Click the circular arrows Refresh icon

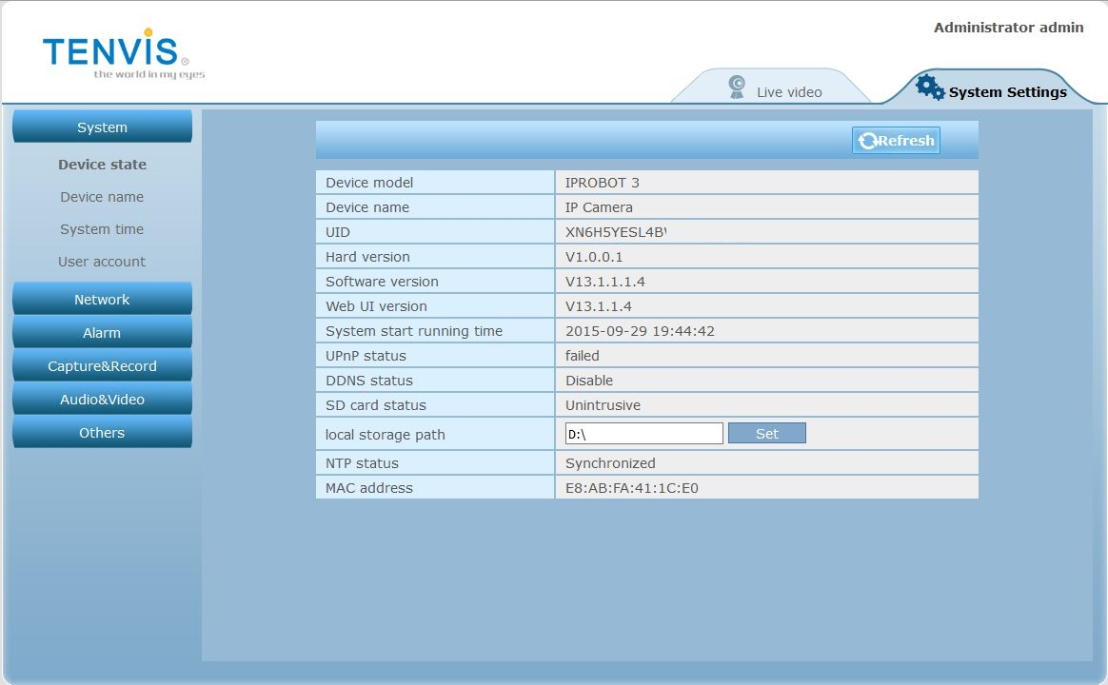[x=867, y=141]
